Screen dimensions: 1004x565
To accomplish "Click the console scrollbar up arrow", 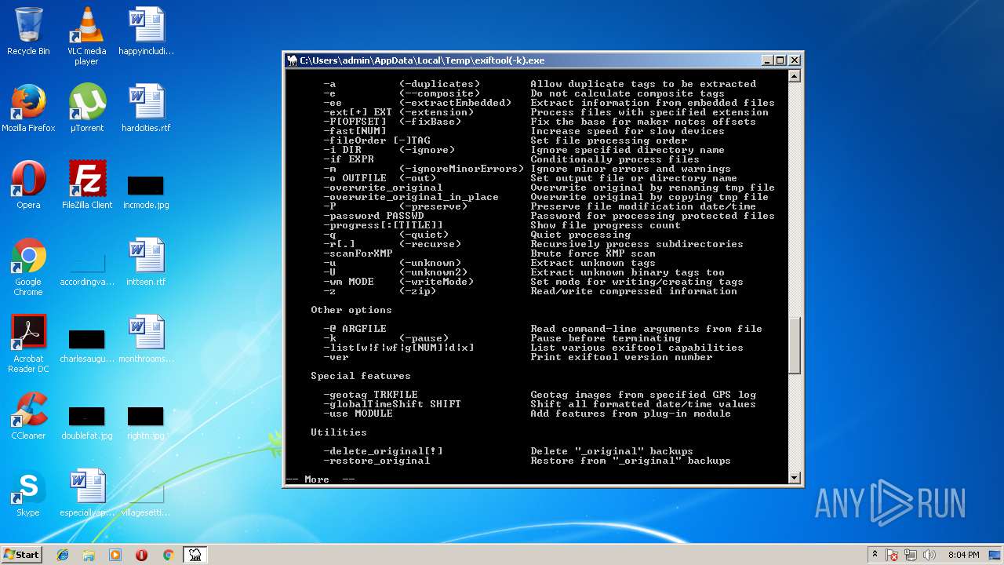I will pyautogui.click(x=794, y=76).
